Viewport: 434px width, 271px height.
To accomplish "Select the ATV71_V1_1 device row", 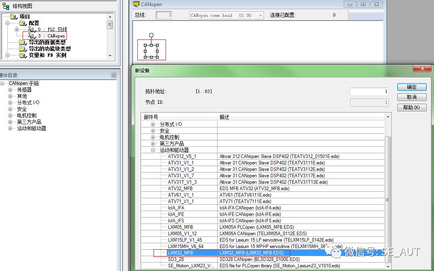I will pyautogui.click(x=263, y=201).
